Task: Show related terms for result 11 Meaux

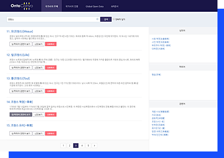Action: tap(21, 44)
